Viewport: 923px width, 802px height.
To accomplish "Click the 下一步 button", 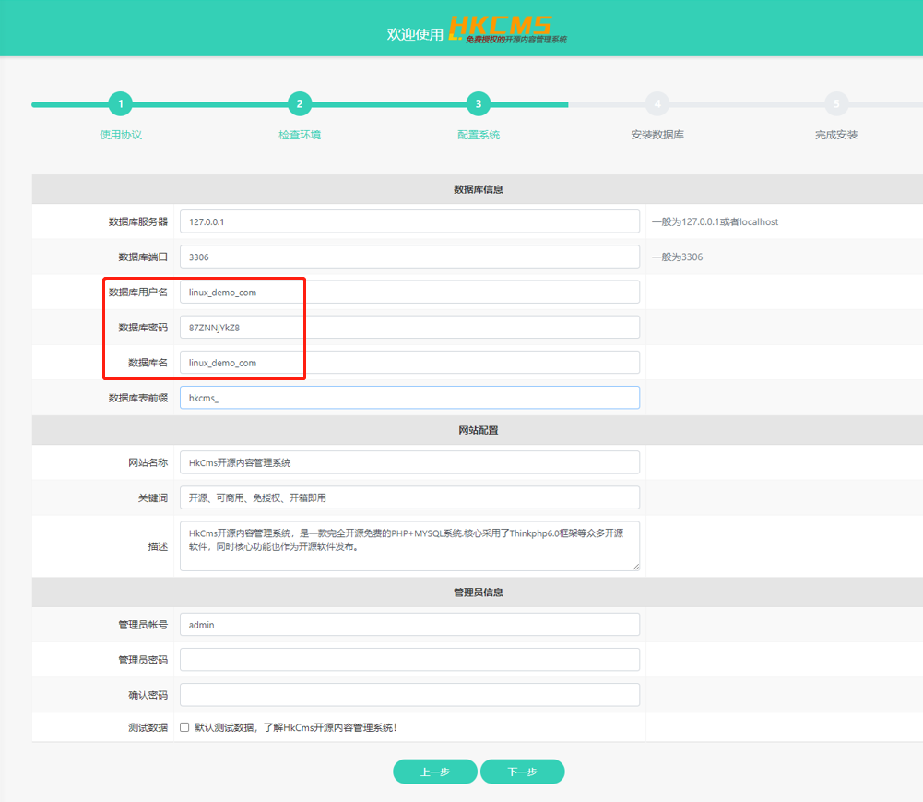I will [x=523, y=772].
